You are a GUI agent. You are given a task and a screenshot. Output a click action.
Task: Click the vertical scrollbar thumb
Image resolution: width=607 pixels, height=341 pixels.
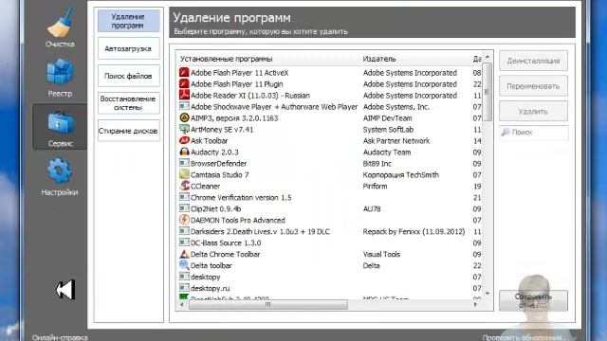click(487, 92)
